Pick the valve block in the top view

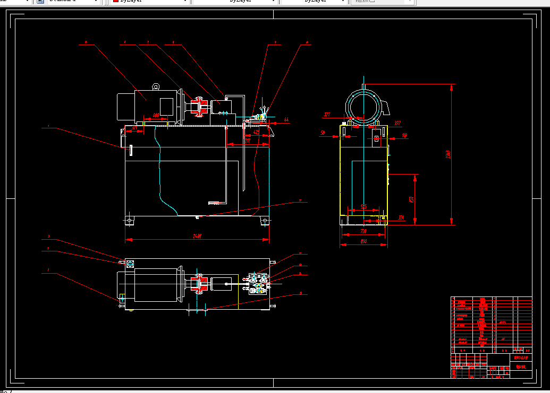[x=258, y=284]
